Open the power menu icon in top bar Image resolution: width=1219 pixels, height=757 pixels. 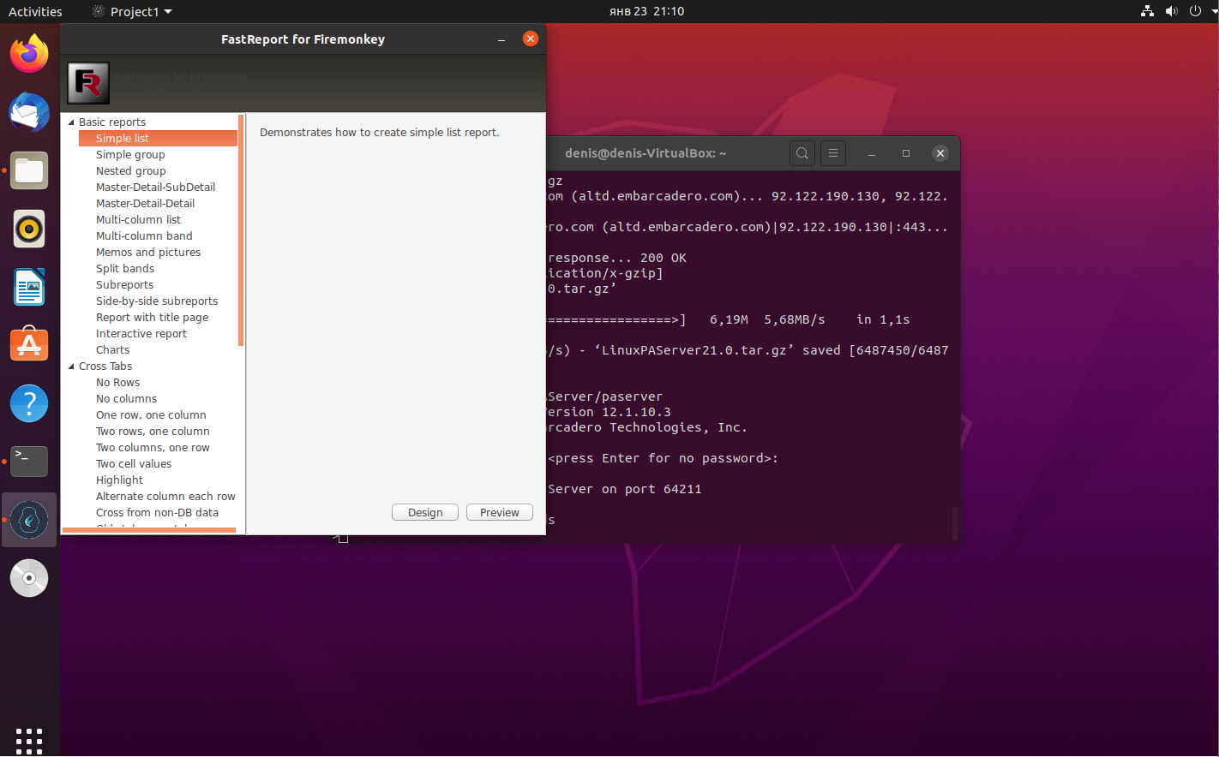coord(1195,11)
